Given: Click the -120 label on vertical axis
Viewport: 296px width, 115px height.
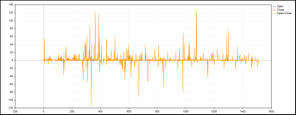Looking at the screenshot, I should 10,108.
